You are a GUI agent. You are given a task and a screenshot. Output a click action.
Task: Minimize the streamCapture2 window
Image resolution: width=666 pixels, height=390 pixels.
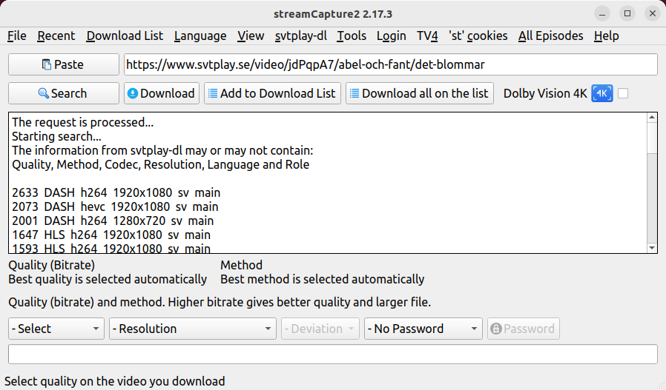pos(602,13)
